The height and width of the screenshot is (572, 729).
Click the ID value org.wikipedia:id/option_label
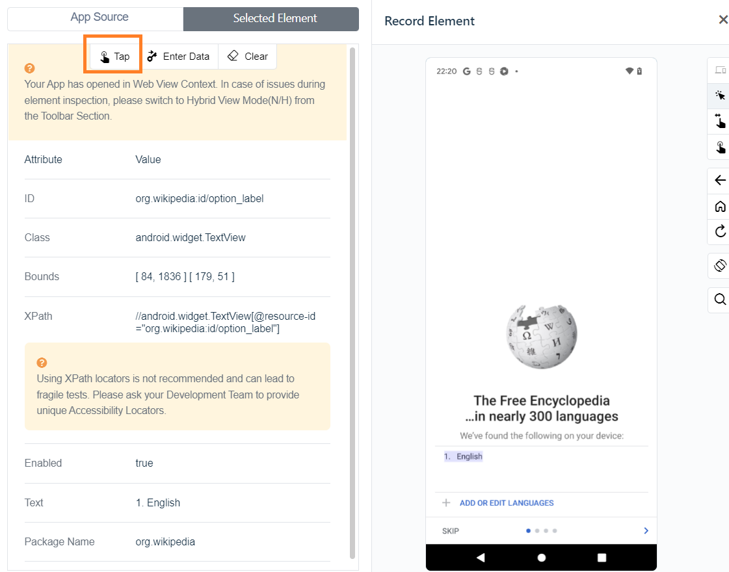200,198
